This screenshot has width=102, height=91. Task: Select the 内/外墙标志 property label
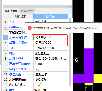click(x=17, y=85)
